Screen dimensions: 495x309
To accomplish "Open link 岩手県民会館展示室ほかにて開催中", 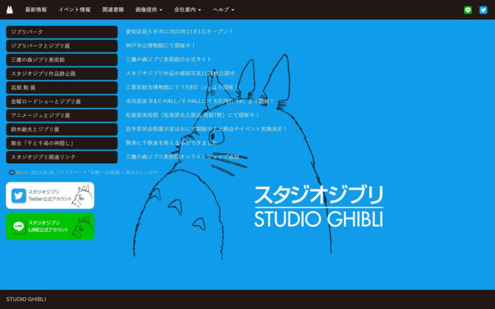I will pyautogui.click(x=207, y=129).
